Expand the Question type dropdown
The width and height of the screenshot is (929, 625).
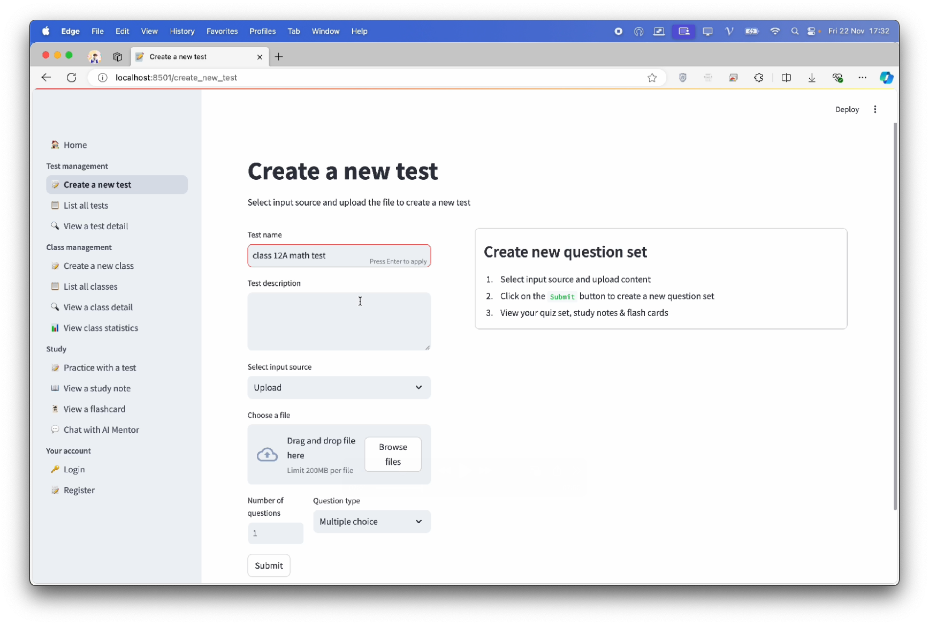(x=371, y=522)
